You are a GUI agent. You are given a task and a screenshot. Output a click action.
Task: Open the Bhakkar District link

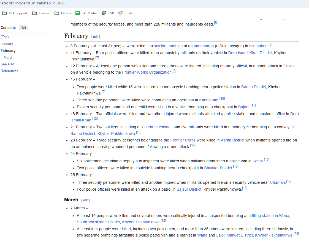[x=218, y=168]
